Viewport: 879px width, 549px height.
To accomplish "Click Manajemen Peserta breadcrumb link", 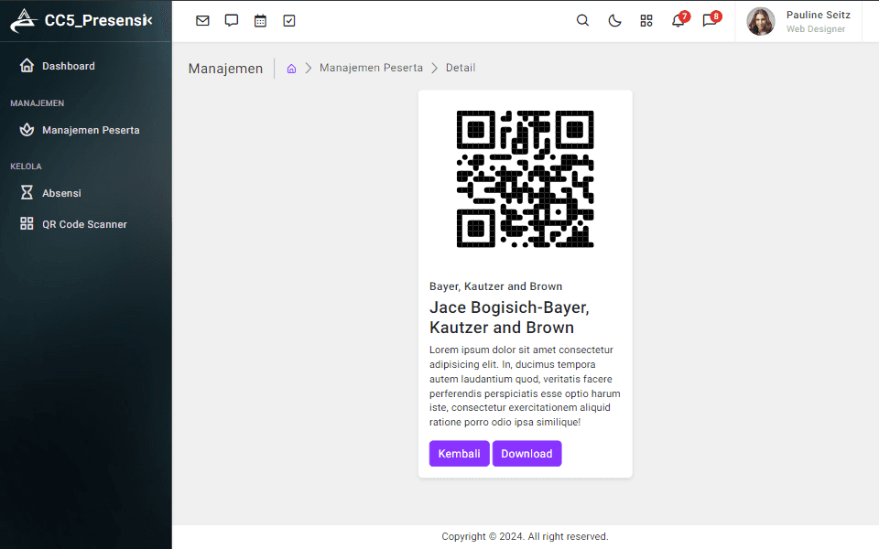I will tap(371, 68).
